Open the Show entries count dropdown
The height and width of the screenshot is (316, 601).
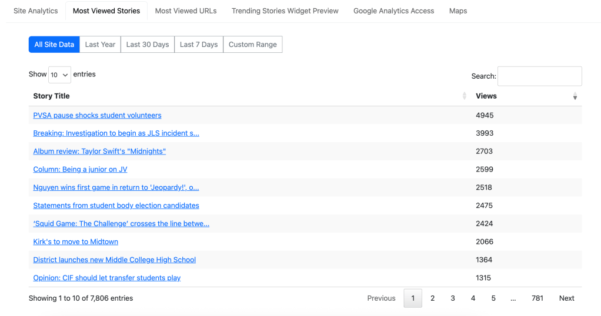(59, 75)
